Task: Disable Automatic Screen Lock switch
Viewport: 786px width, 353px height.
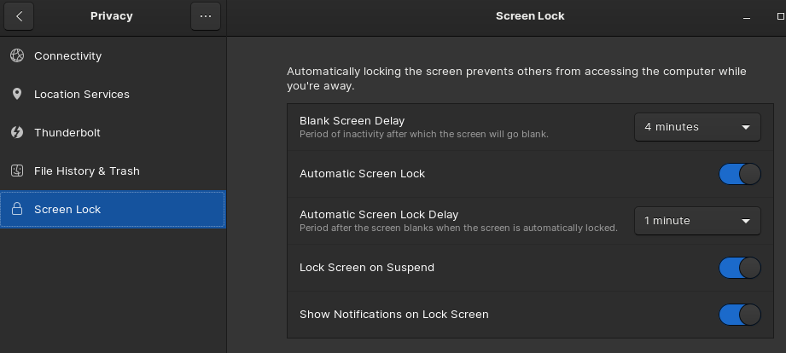Action: (x=739, y=174)
